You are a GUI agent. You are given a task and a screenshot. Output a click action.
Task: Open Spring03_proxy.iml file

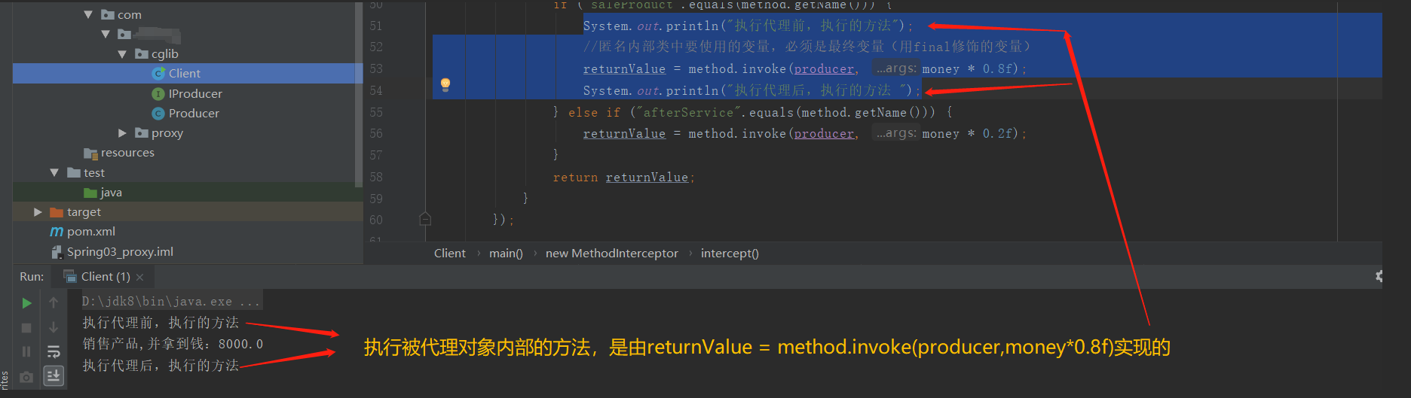coord(120,251)
